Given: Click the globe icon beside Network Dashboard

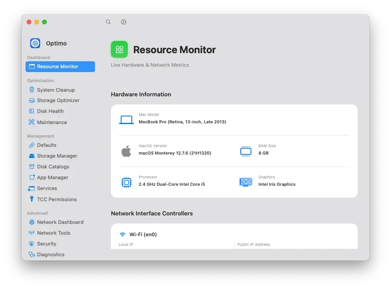Looking at the screenshot, I should (32, 222).
